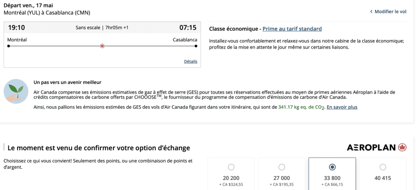
Task: Follow the En savoir plus link
Action: (x=342, y=107)
